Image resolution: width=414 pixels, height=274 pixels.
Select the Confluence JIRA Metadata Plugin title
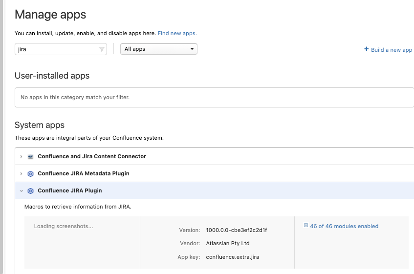84,173
